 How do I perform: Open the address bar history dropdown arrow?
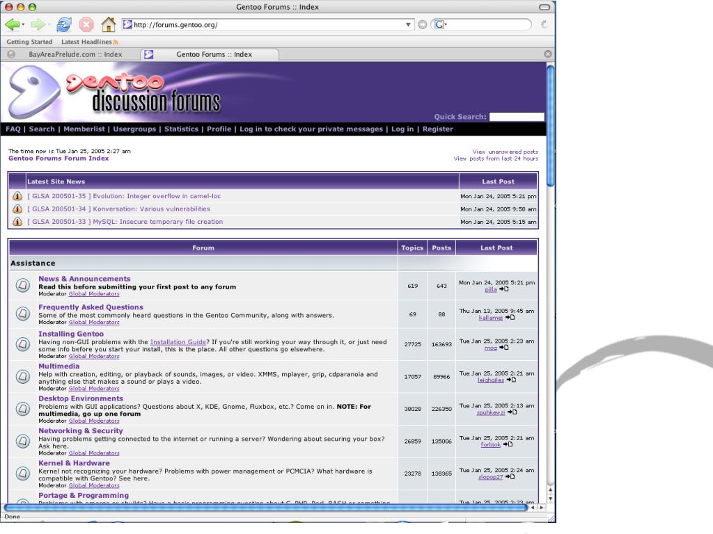tap(408, 24)
